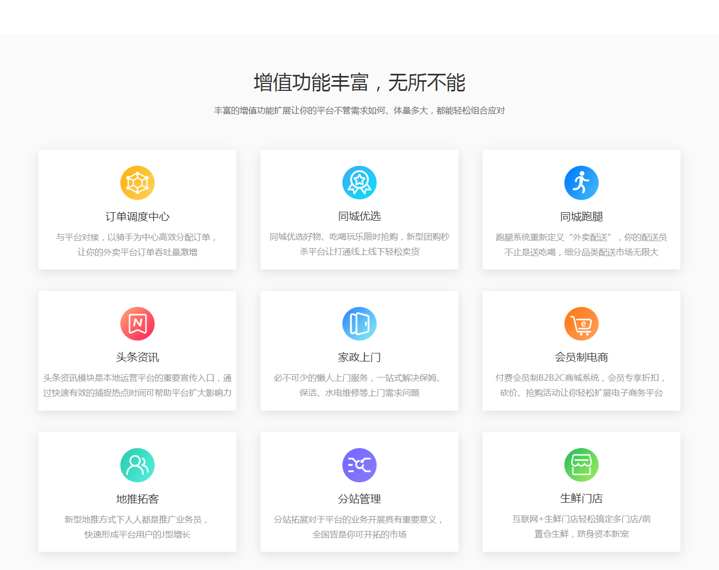Screen dimensions: 719x570
Task: Click the orange 订单调度中心 cube icon
Action: [x=137, y=183]
